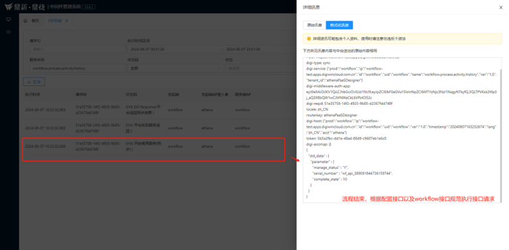This screenshot has height=250, width=509.
Task: Select the 格式化讯息 tab
Action: point(339,25)
